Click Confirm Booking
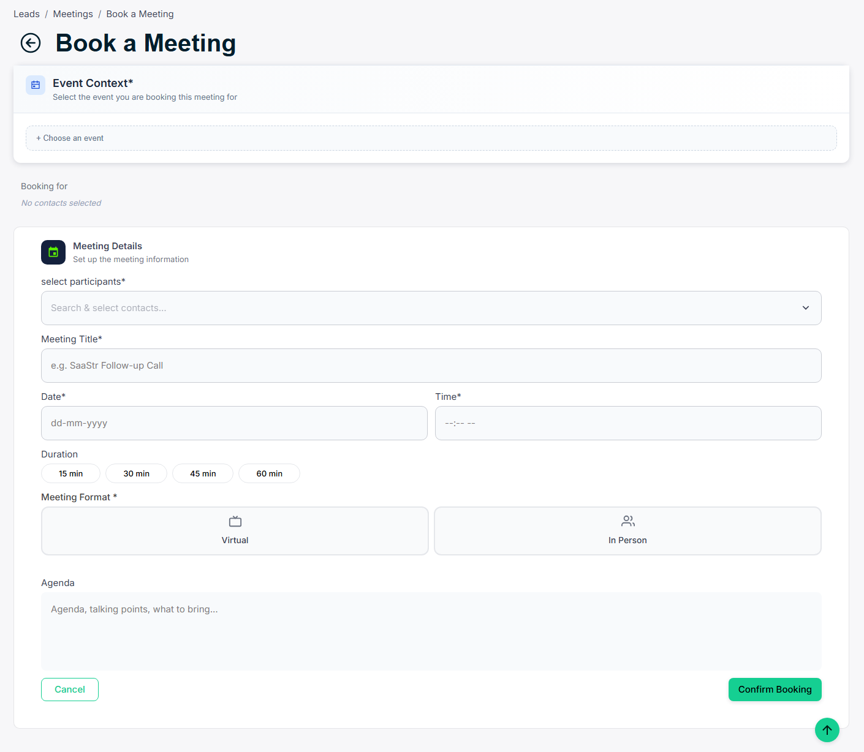Screen dimensions: 864x752 click(x=775, y=690)
